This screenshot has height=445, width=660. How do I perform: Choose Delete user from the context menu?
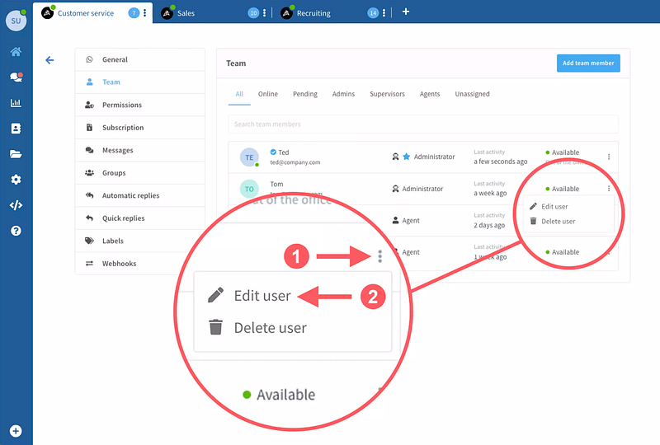coord(558,221)
